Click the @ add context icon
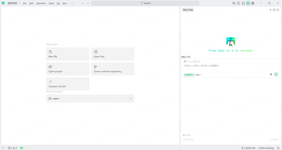The image size is (282, 150). tap(185, 62)
